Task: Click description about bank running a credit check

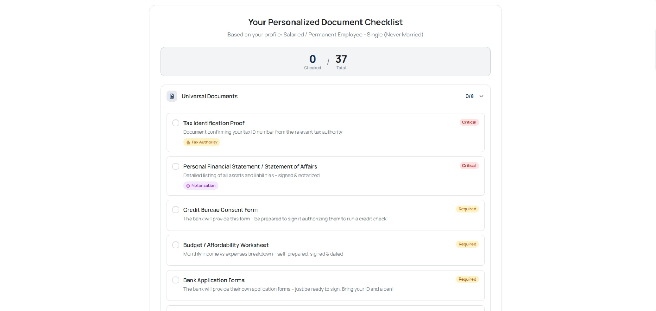Action: (x=285, y=219)
